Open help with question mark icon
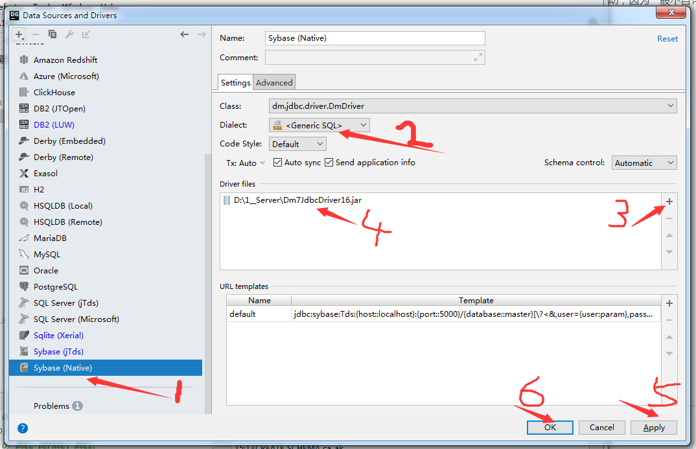The width and height of the screenshot is (696, 449). [23, 428]
